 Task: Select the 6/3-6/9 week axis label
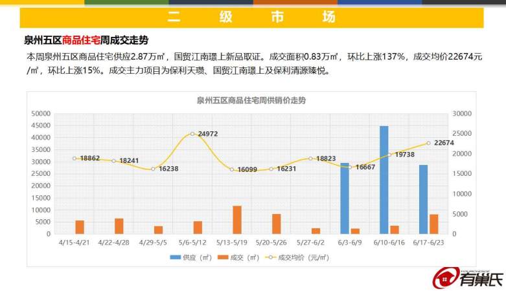(350, 242)
